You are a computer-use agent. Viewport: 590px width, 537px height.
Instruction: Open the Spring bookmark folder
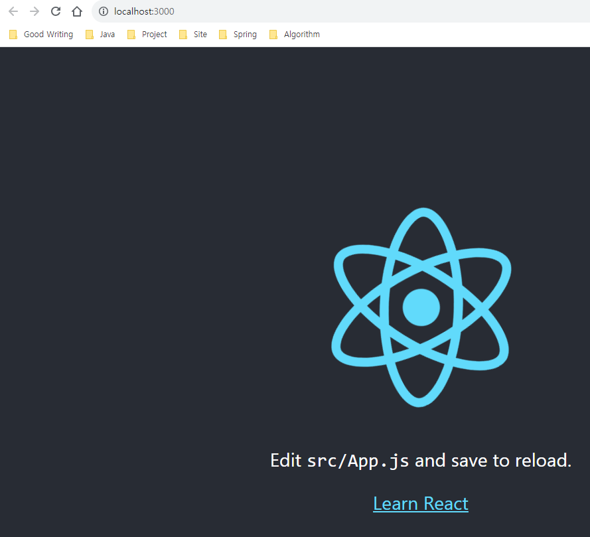tap(238, 35)
